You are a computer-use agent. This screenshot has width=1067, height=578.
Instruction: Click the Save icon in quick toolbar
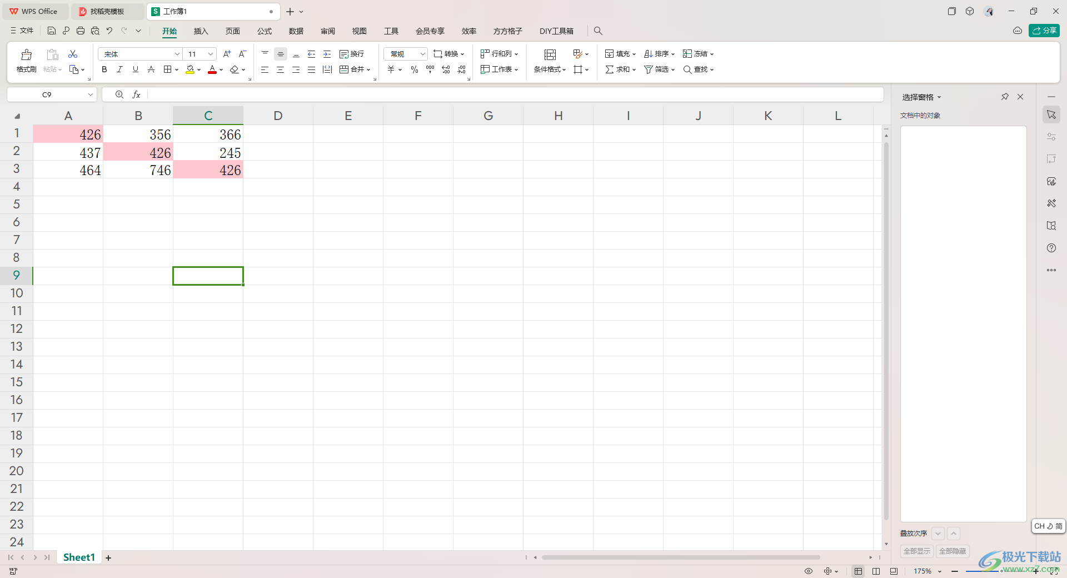tap(52, 31)
